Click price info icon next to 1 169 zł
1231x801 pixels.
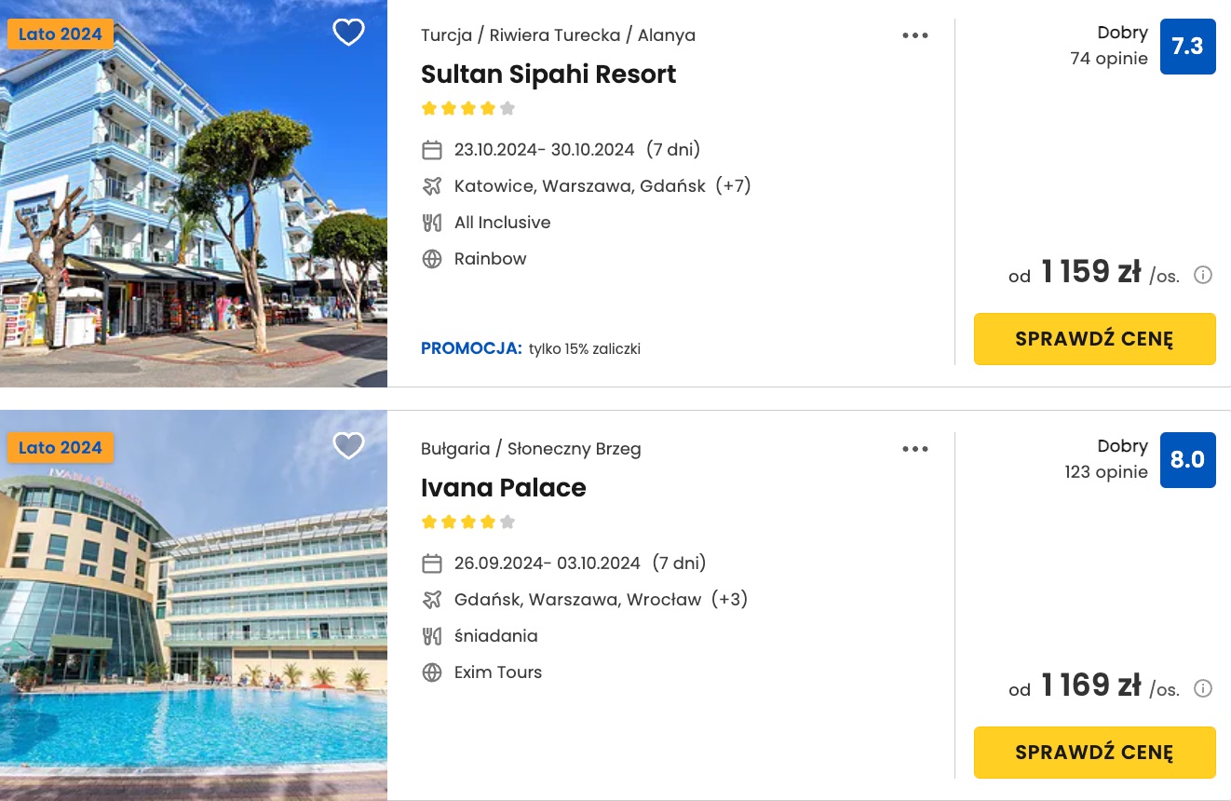tap(1203, 688)
